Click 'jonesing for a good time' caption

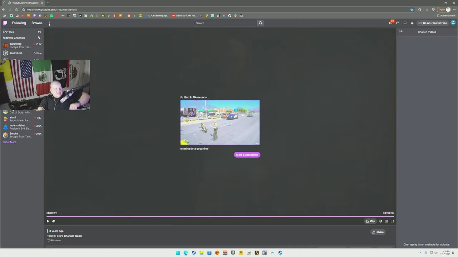[x=194, y=148]
